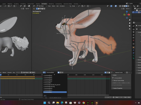Select rendered viewport shading mode

(x=128, y=6)
